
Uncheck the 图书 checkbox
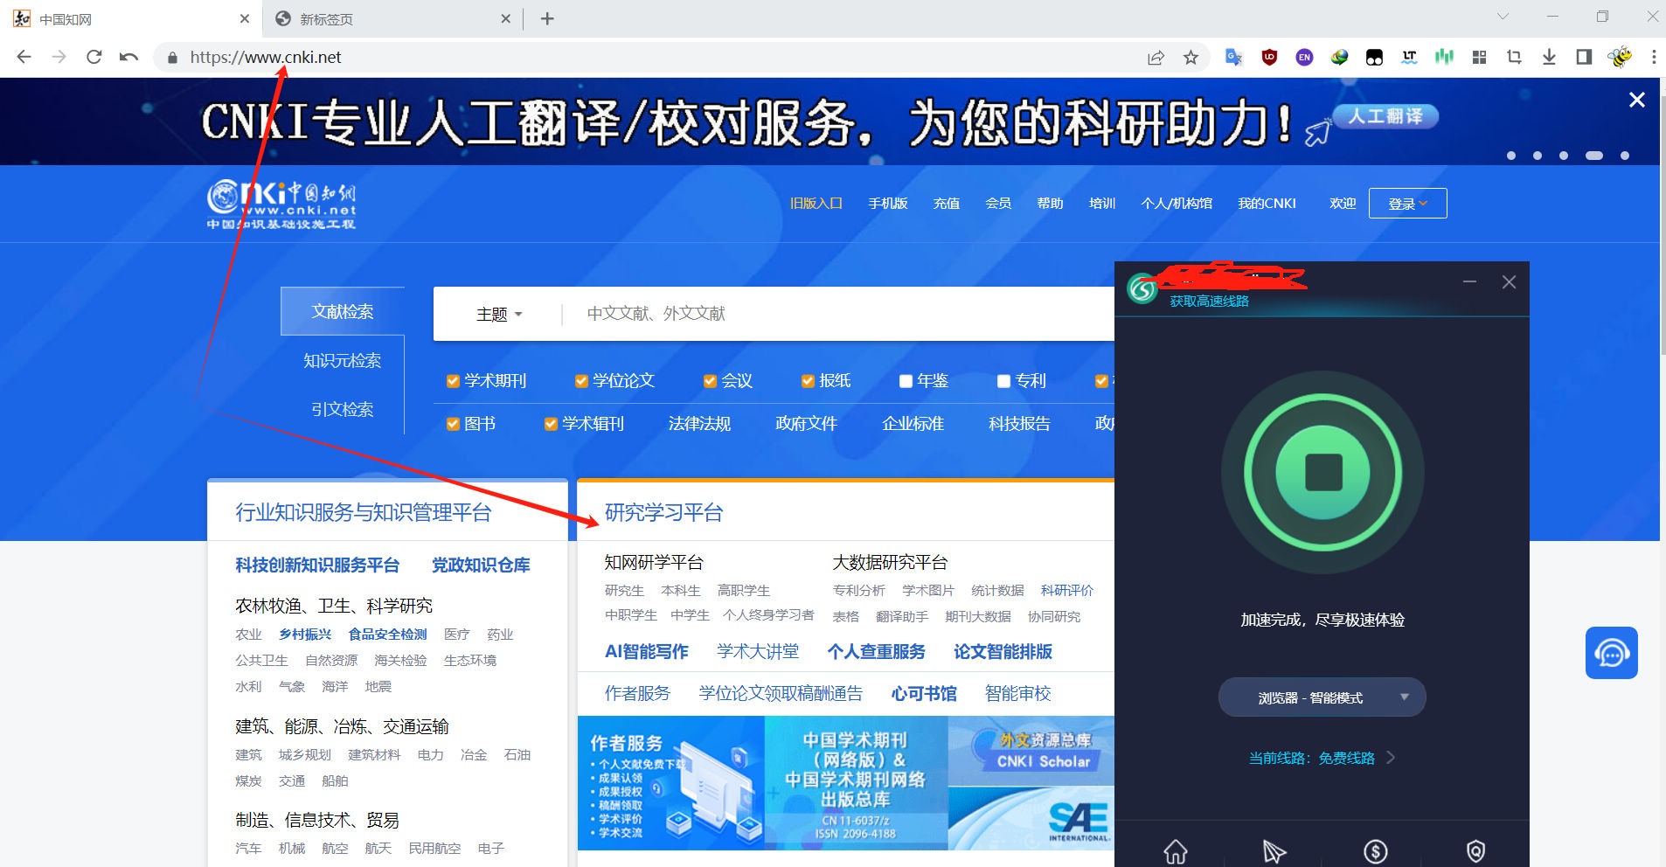(453, 424)
